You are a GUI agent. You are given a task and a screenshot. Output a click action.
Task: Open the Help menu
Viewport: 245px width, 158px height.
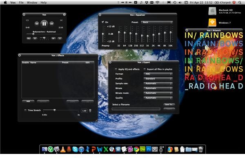point(44,2)
